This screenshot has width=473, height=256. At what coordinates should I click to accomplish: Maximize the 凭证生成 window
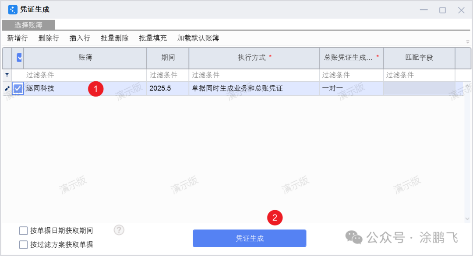click(x=442, y=10)
